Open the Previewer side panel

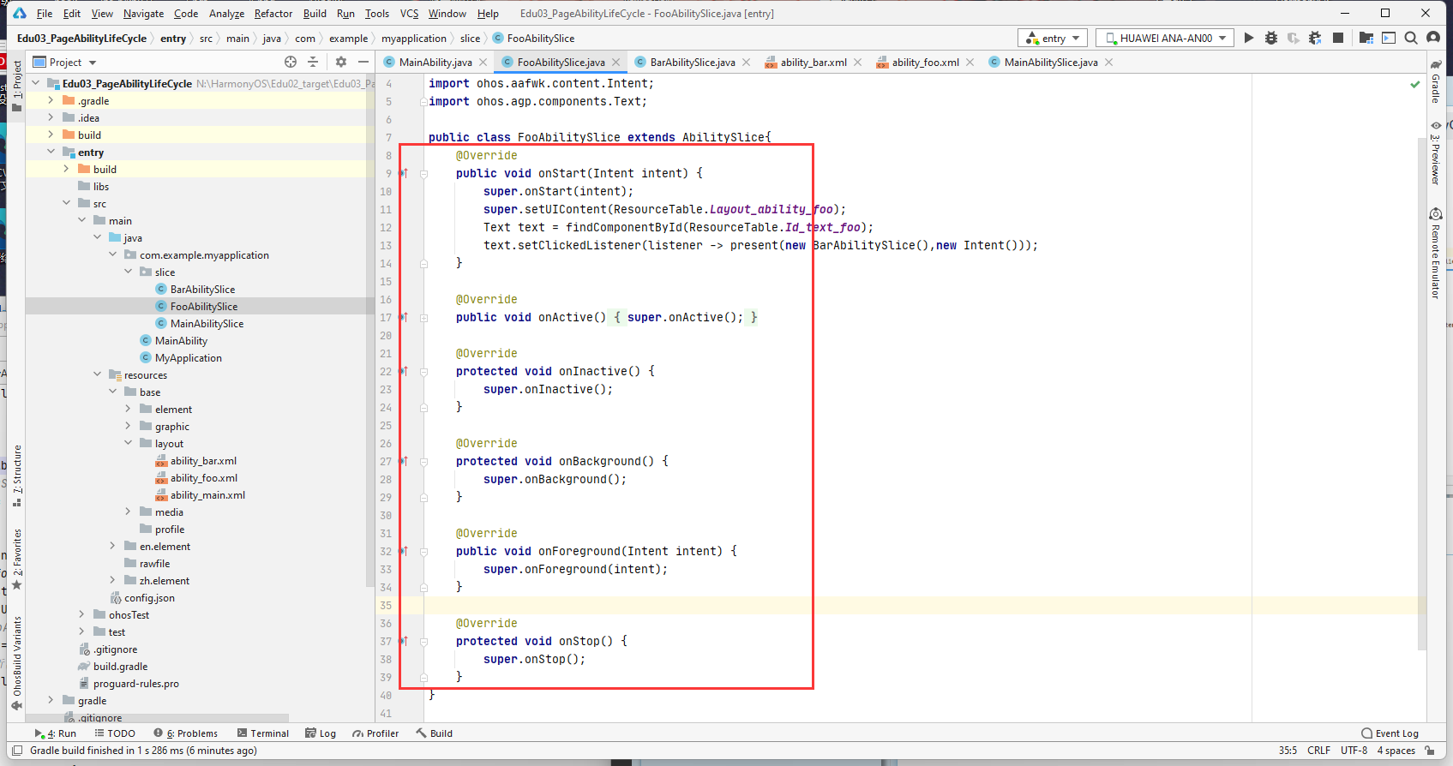tap(1436, 153)
